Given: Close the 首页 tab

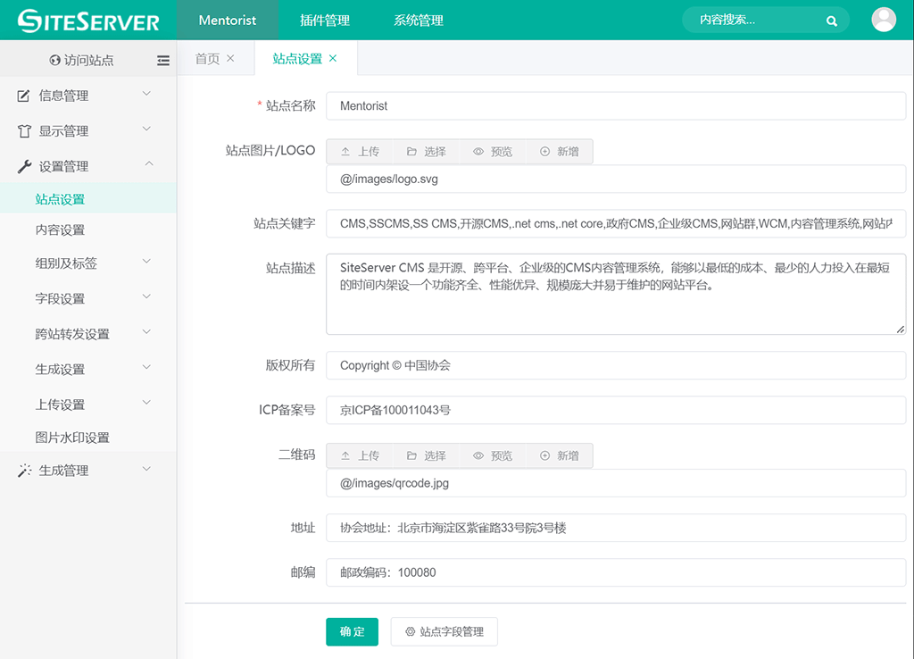Looking at the screenshot, I should [x=230, y=58].
